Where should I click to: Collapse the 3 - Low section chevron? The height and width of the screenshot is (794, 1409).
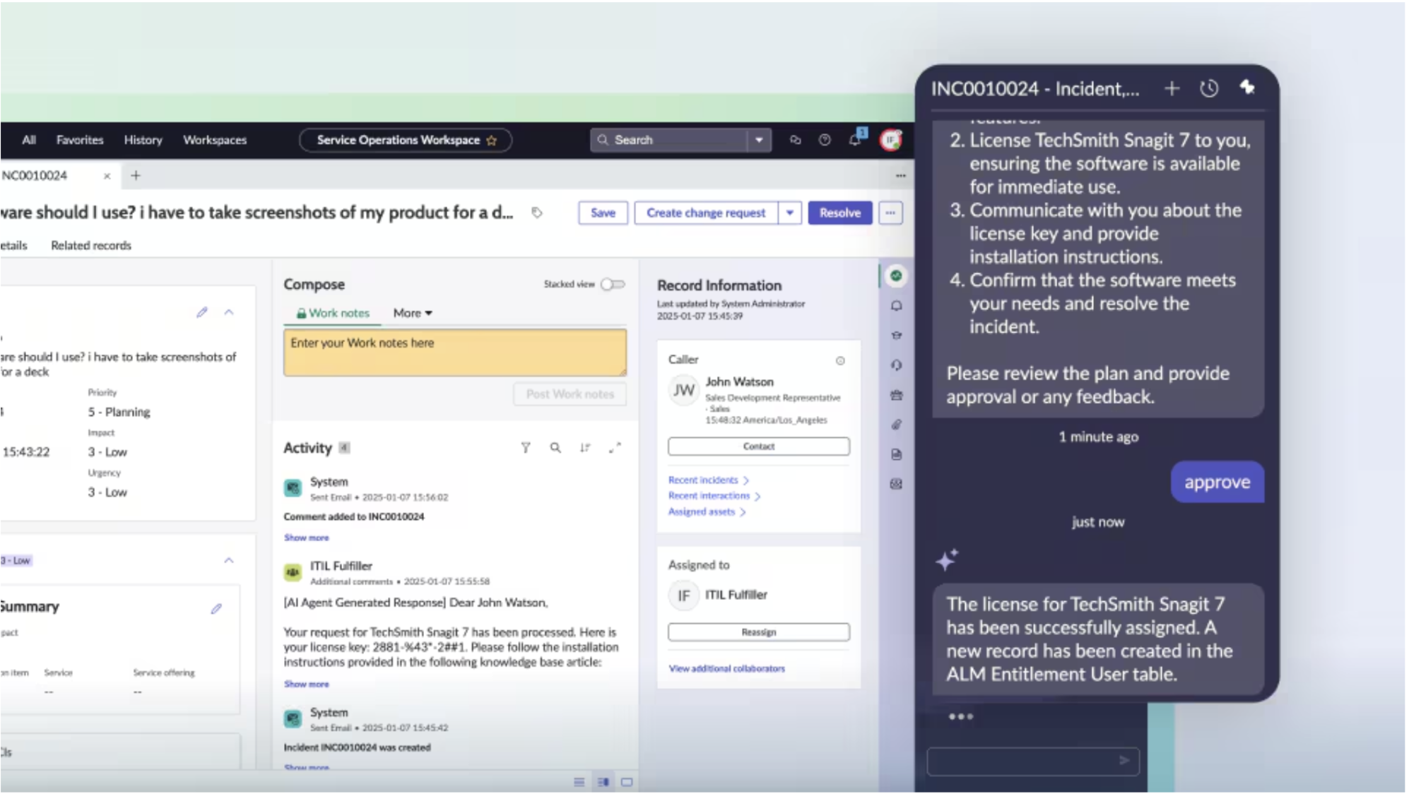click(229, 561)
